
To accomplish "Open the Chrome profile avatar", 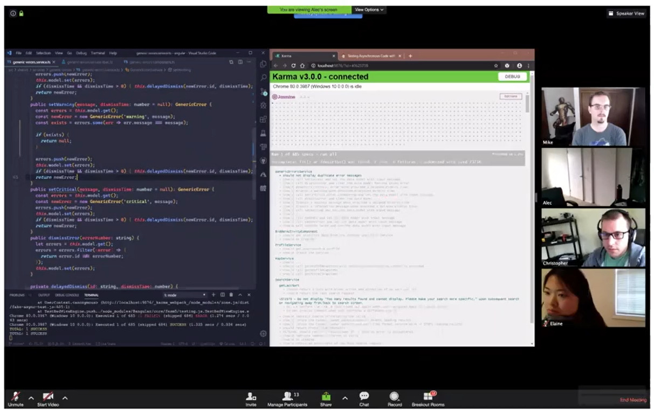I will [519, 66].
